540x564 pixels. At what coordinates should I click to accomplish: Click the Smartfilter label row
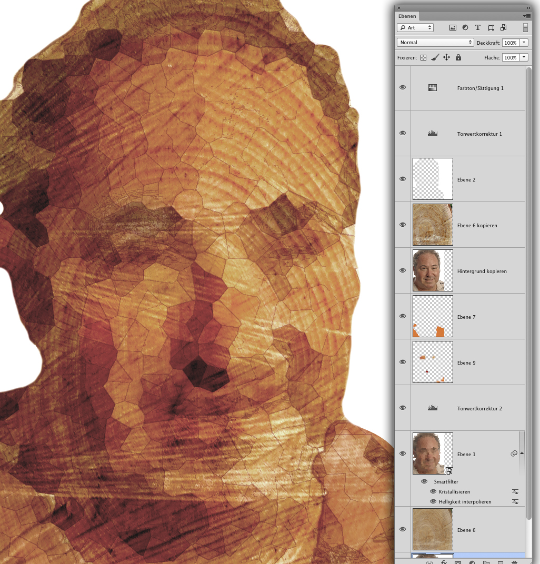click(446, 481)
